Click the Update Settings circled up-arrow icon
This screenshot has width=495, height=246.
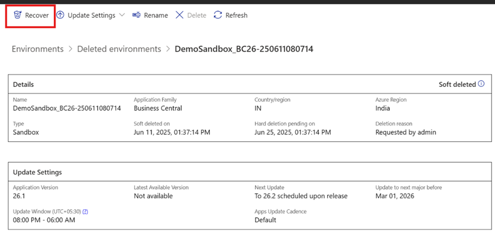tap(60, 15)
